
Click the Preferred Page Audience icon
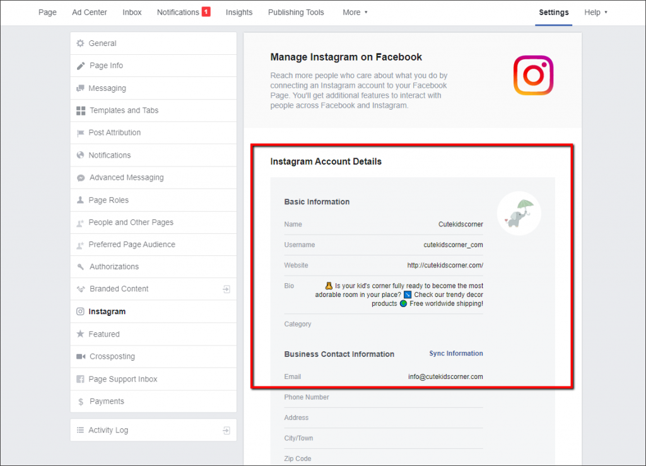(80, 245)
